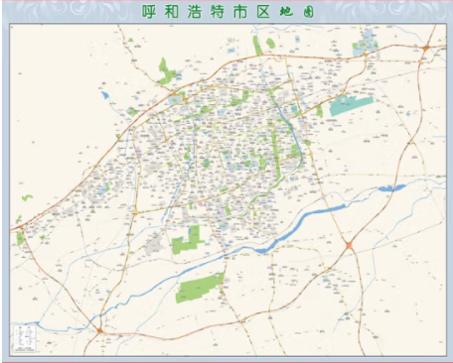Viewport: 453px width, 363px height.
Task: Click the tall narrow green park at the top center
Action: pyautogui.click(x=257, y=46)
